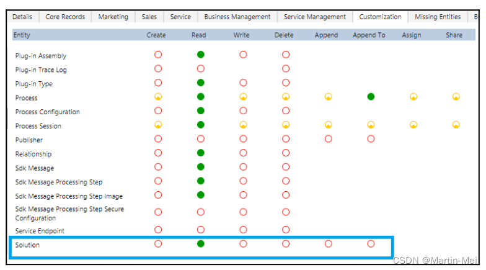Toggle Write privilege for Step Secure Configuration

243,212
